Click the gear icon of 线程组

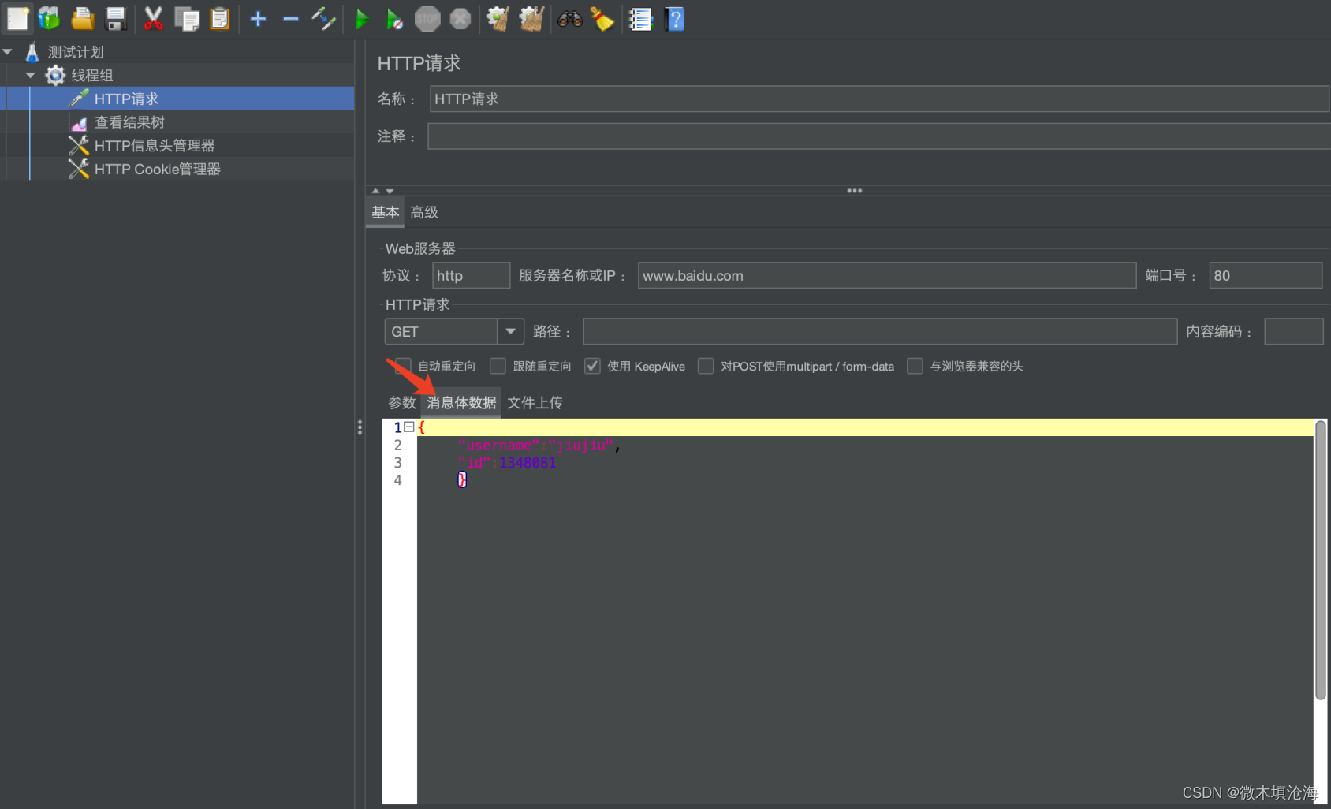pos(55,75)
